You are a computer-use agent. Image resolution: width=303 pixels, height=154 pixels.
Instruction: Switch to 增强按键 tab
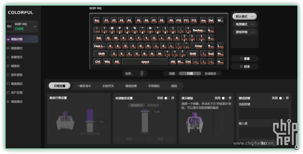coord(131,86)
